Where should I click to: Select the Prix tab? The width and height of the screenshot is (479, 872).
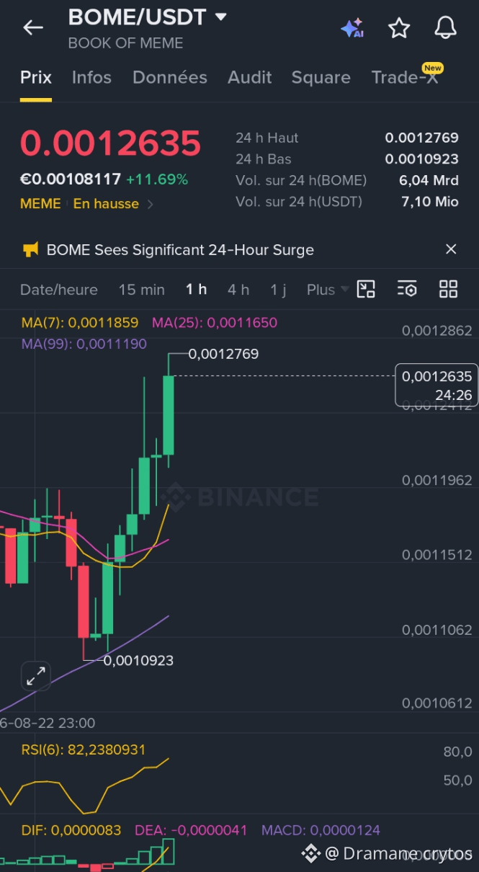pyautogui.click(x=36, y=77)
